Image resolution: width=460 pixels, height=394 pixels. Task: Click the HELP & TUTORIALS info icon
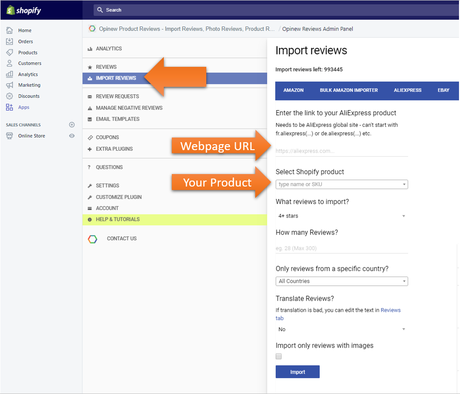pos(90,219)
